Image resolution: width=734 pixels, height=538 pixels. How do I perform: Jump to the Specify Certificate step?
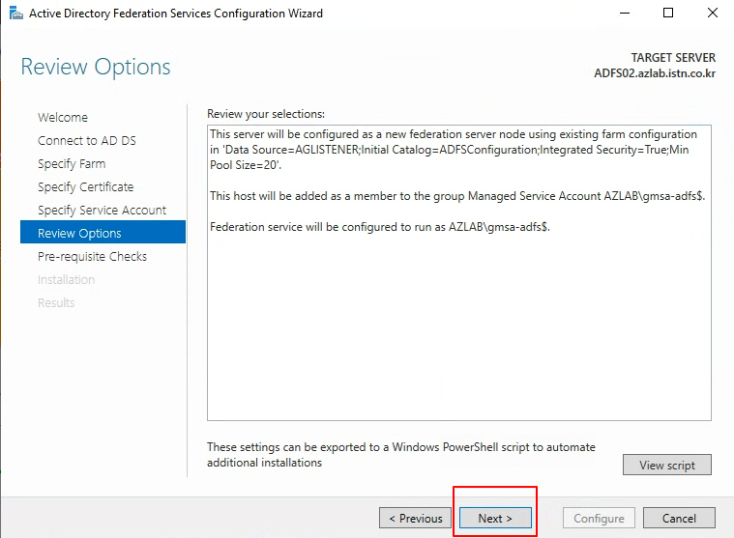coord(86,187)
